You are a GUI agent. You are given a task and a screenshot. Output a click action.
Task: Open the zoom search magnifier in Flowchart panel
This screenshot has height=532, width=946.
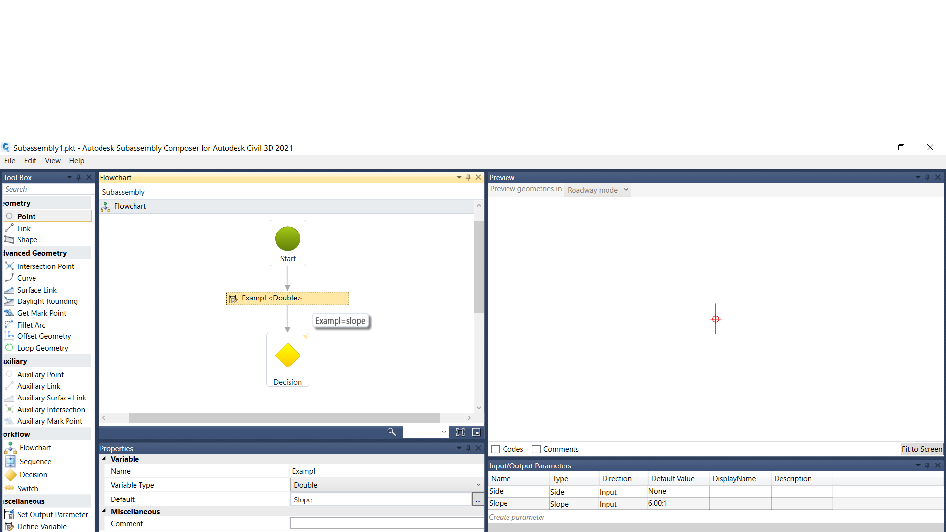coord(392,432)
